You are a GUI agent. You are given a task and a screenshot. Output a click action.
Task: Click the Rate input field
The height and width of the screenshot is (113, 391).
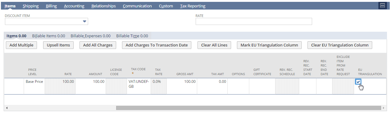tap(254, 21)
